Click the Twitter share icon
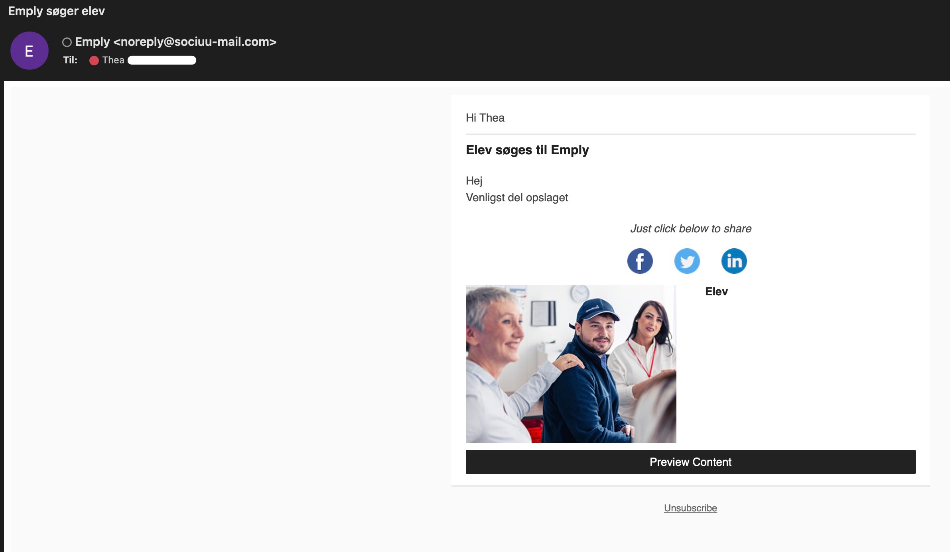Screen dimensions: 950x552 pyautogui.click(x=687, y=261)
